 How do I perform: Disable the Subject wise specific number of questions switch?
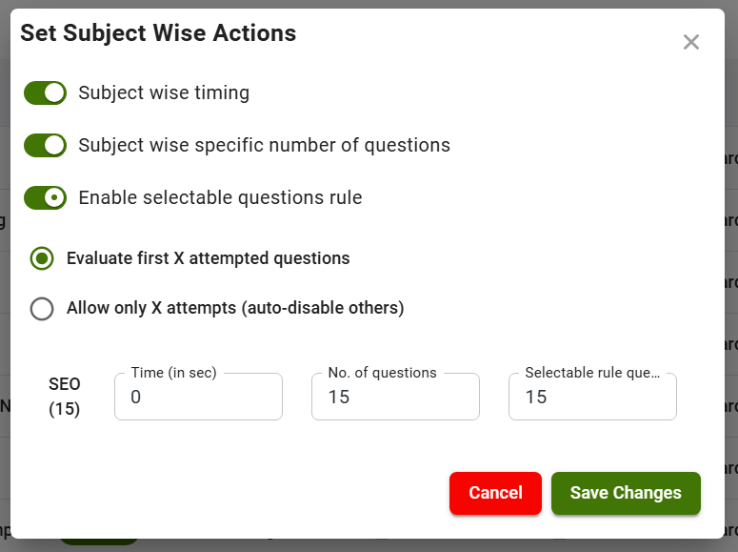tap(45, 145)
